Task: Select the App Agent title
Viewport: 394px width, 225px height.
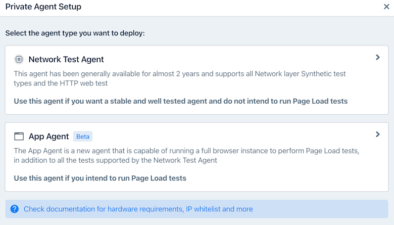Action: pyautogui.click(x=48, y=136)
